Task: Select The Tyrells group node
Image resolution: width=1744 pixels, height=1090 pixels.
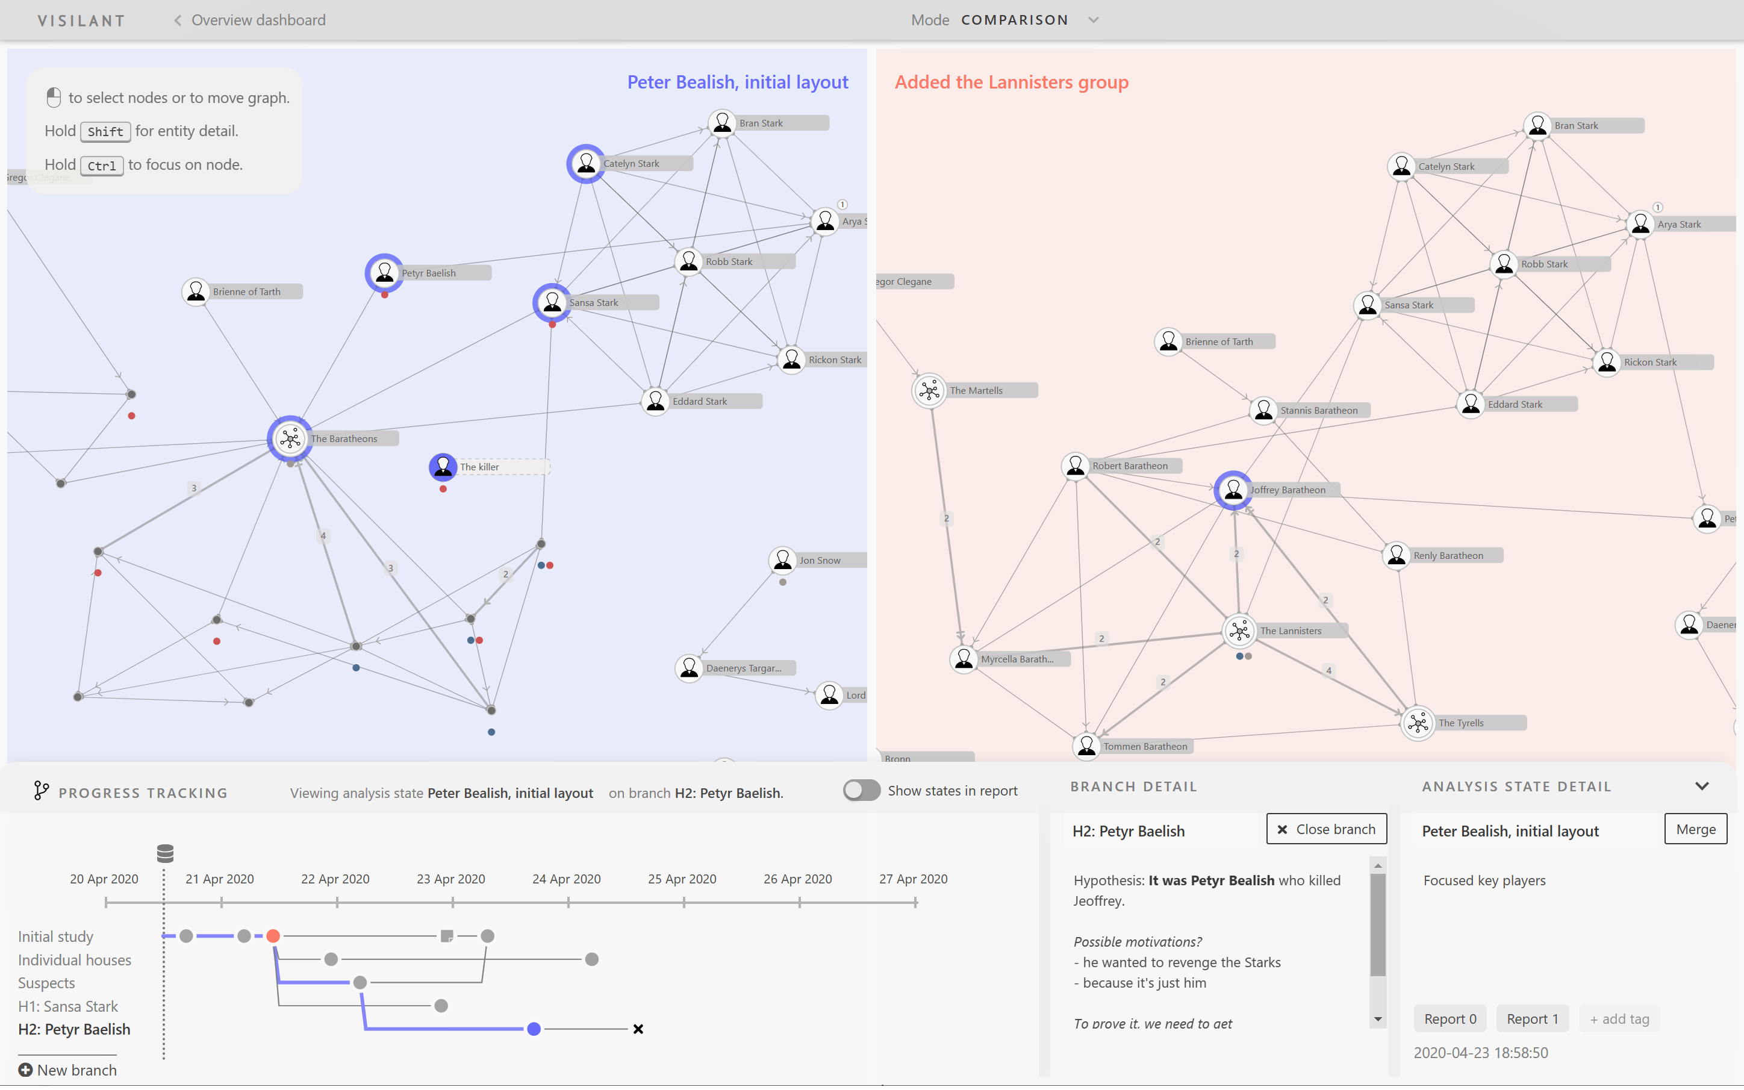Action: [x=1418, y=722]
